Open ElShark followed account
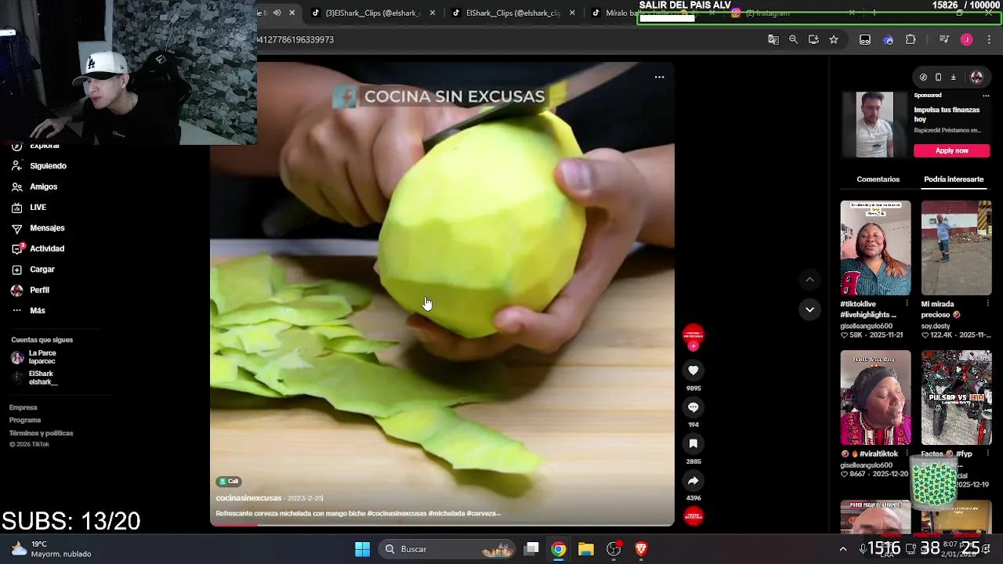This screenshot has height=564, width=1003. click(34, 378)
